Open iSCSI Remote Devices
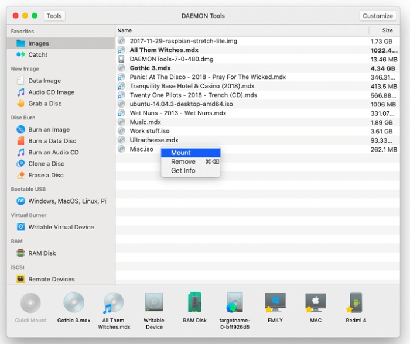 point(52,279)
